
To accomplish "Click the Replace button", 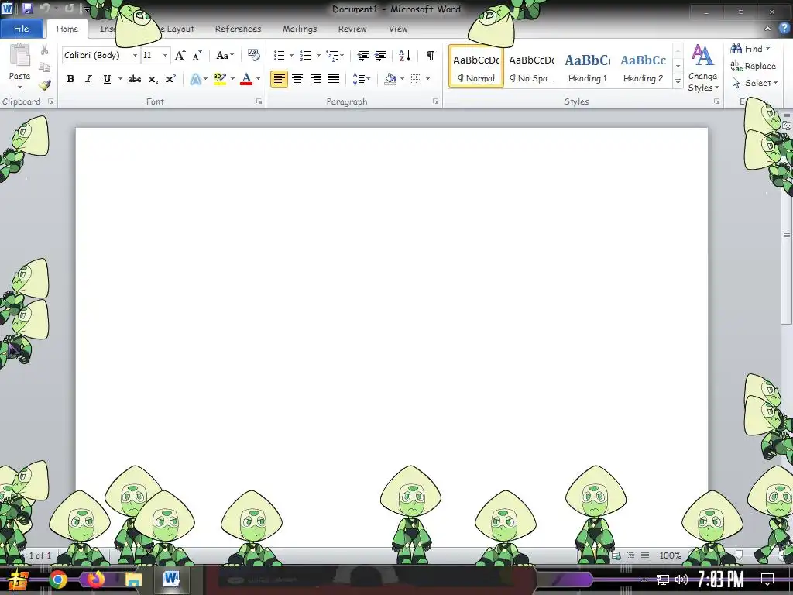I will 753,66.
